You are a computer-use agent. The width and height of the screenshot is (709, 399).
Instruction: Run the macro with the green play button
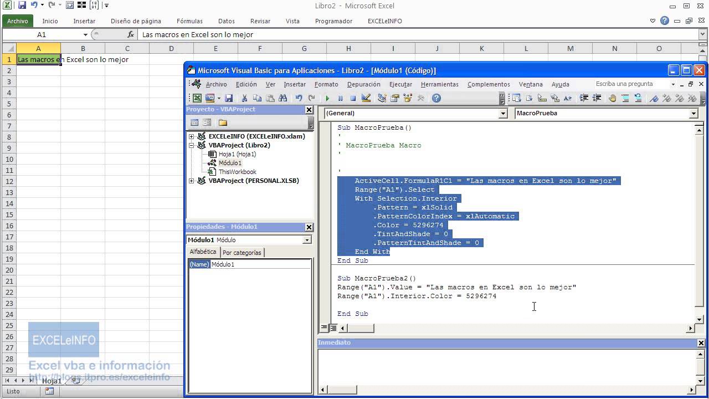[327, 98]
